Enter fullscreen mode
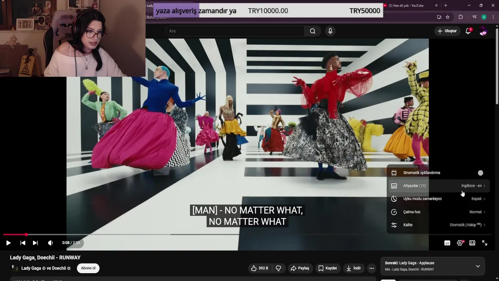 pos(485,243)
